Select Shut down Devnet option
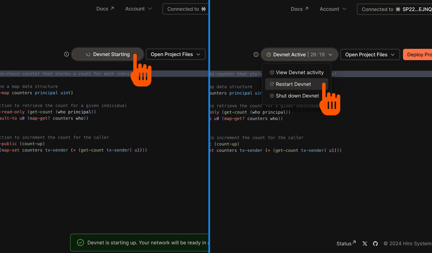The height and width of the screenshot is (253, 432). pyautogui.click(x=297, y=96)
